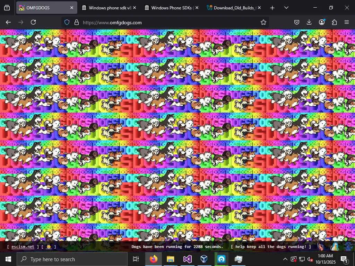This screenshot has width=355, height=266.
Task: Open the Windows notification center
Action: pyautogui.click(x=344, y=259)
